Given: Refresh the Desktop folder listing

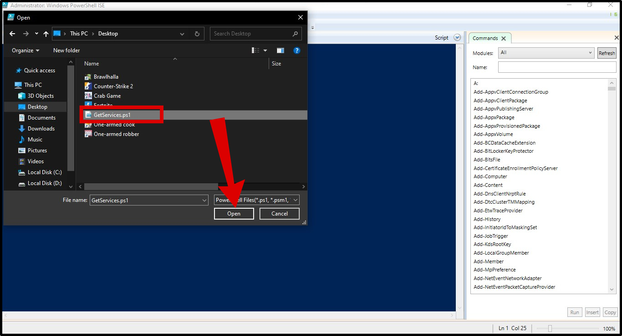Looking at the screenshot, I should point(197,34).
